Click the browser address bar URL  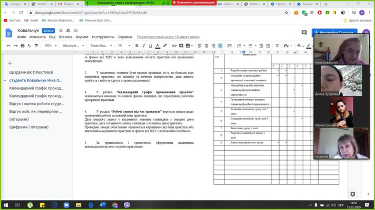(x=91, y=13)
